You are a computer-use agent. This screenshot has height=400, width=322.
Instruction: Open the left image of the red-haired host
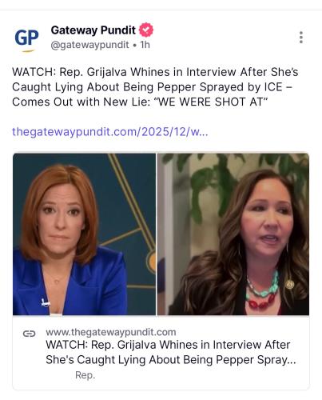(84, 234)
